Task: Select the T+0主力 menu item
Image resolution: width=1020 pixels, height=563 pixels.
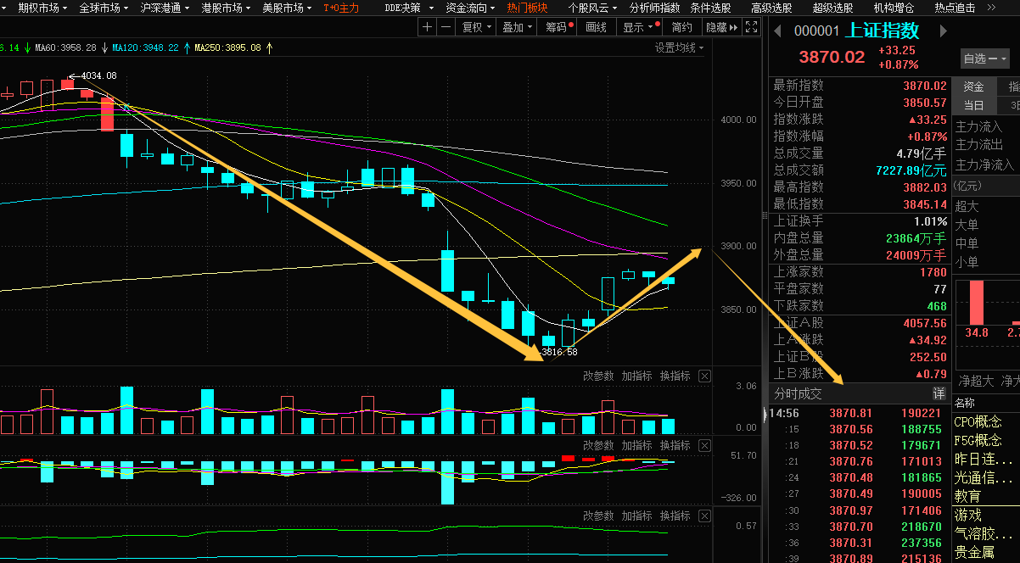Action: pyautogui.click(x=341, y=8)
